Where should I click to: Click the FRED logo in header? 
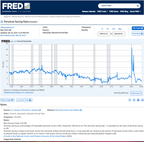(x=16, y=7)
